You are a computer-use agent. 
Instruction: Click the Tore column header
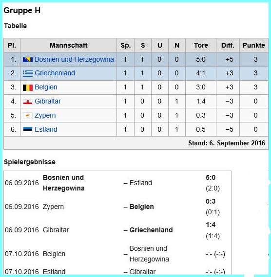click(x=201, y=45)
